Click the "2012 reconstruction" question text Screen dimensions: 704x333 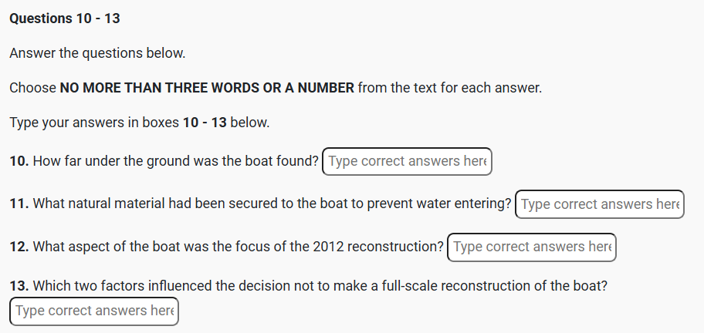tap(378, 247)
